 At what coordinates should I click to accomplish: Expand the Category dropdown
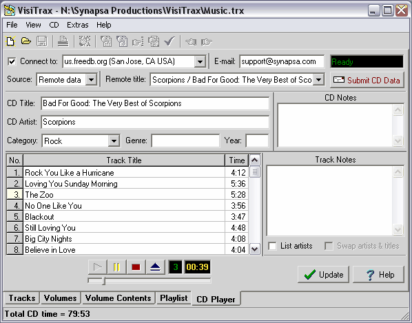[x=114, y=140]
